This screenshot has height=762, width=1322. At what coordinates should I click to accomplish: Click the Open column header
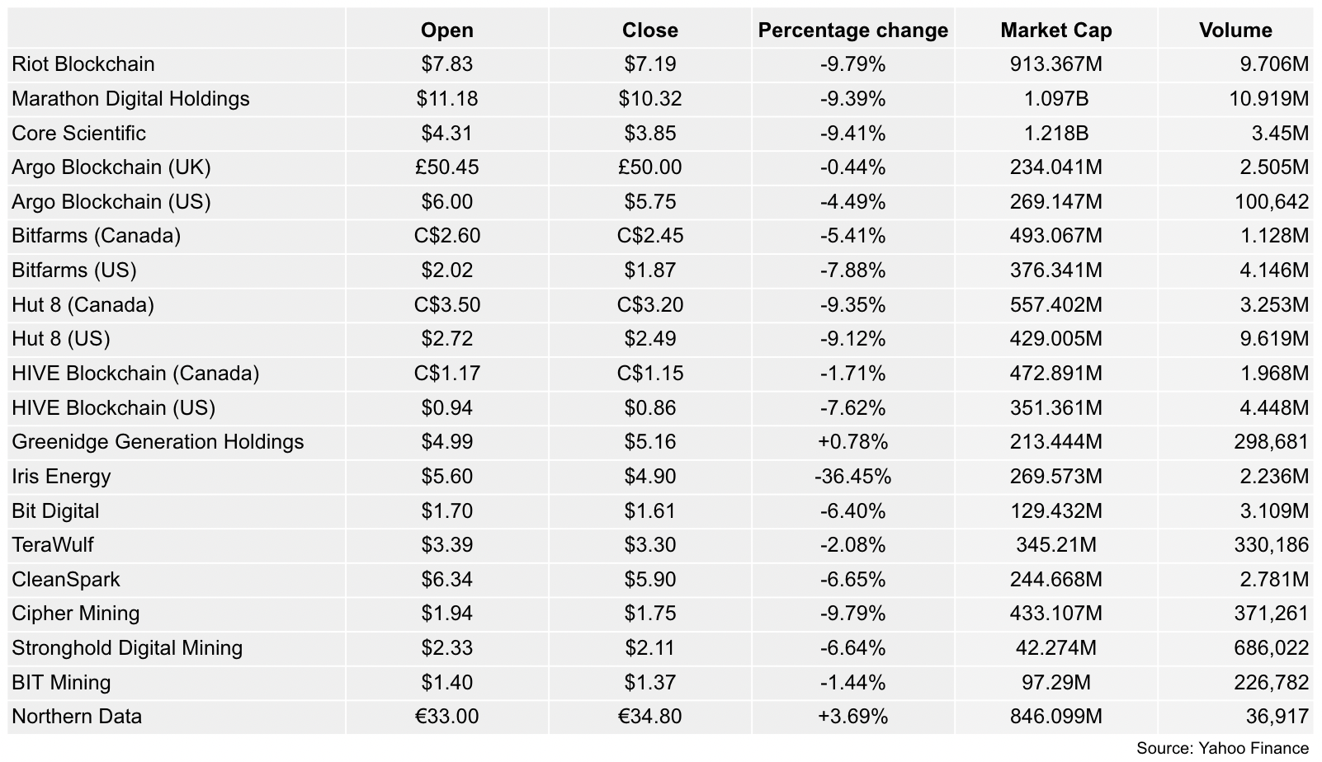click(446, 31)
